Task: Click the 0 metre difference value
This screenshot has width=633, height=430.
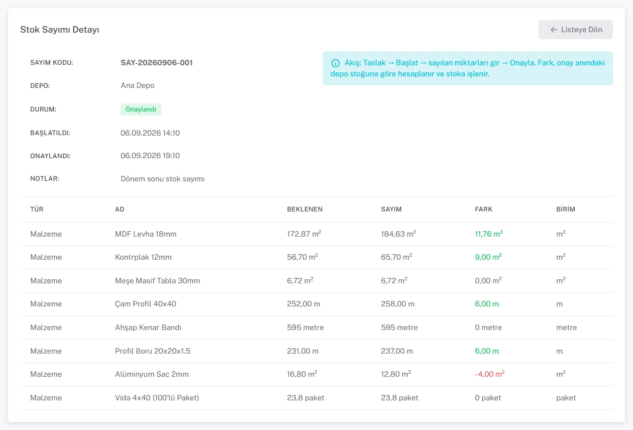Action: pyautogui.click(x=488, y=328)
